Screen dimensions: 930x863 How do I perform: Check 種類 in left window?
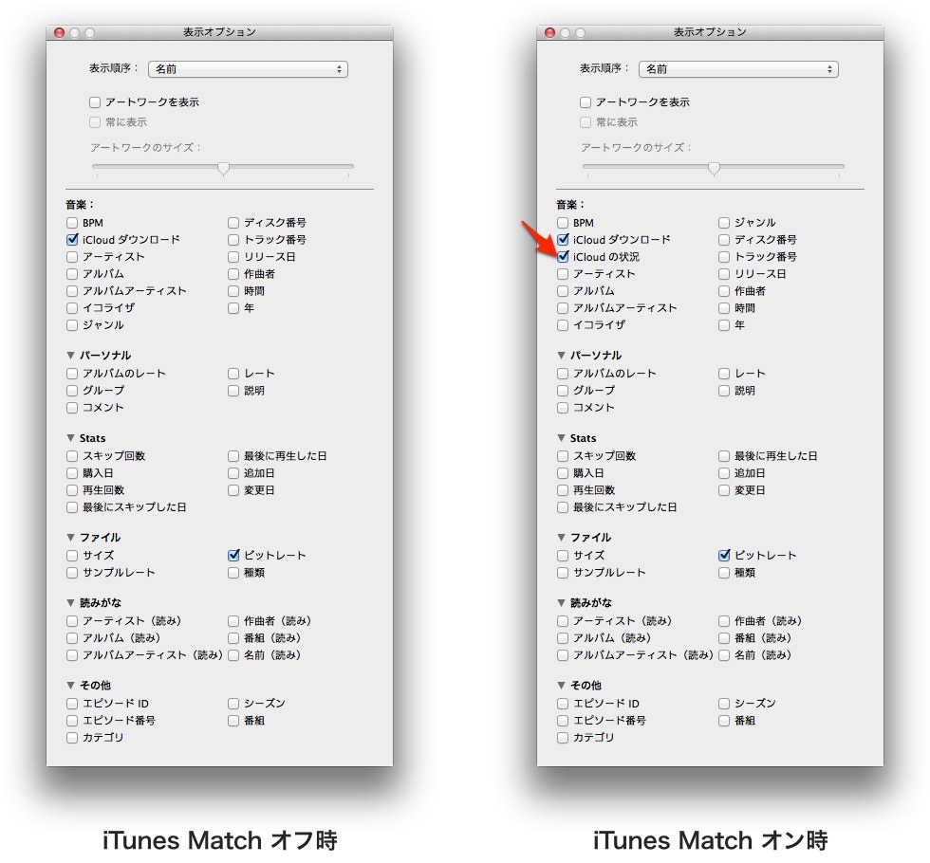pyautogui.click(x=233, y=573)
